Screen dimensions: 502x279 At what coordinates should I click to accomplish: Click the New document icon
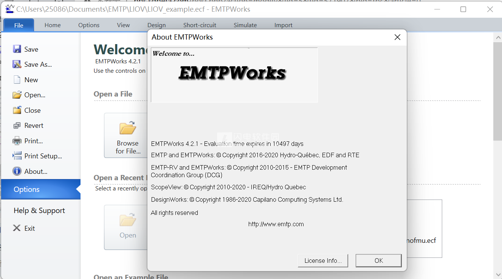pos(17,80)
